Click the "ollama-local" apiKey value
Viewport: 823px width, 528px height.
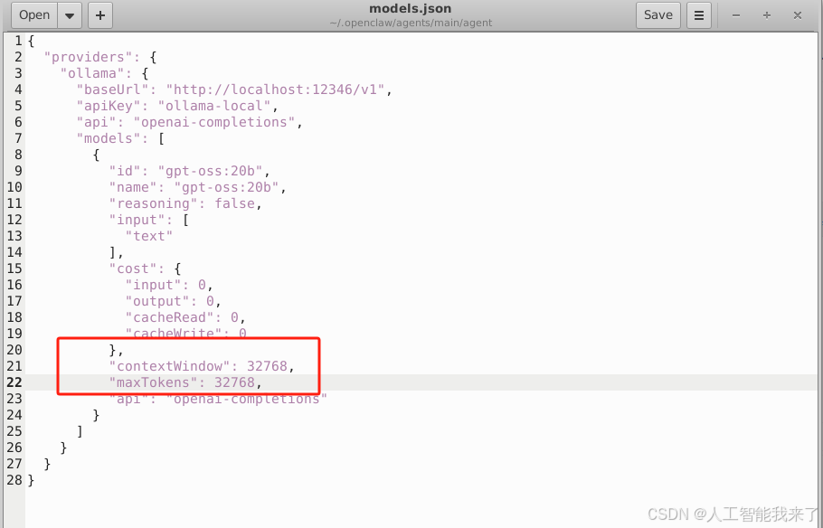point(214,106)
